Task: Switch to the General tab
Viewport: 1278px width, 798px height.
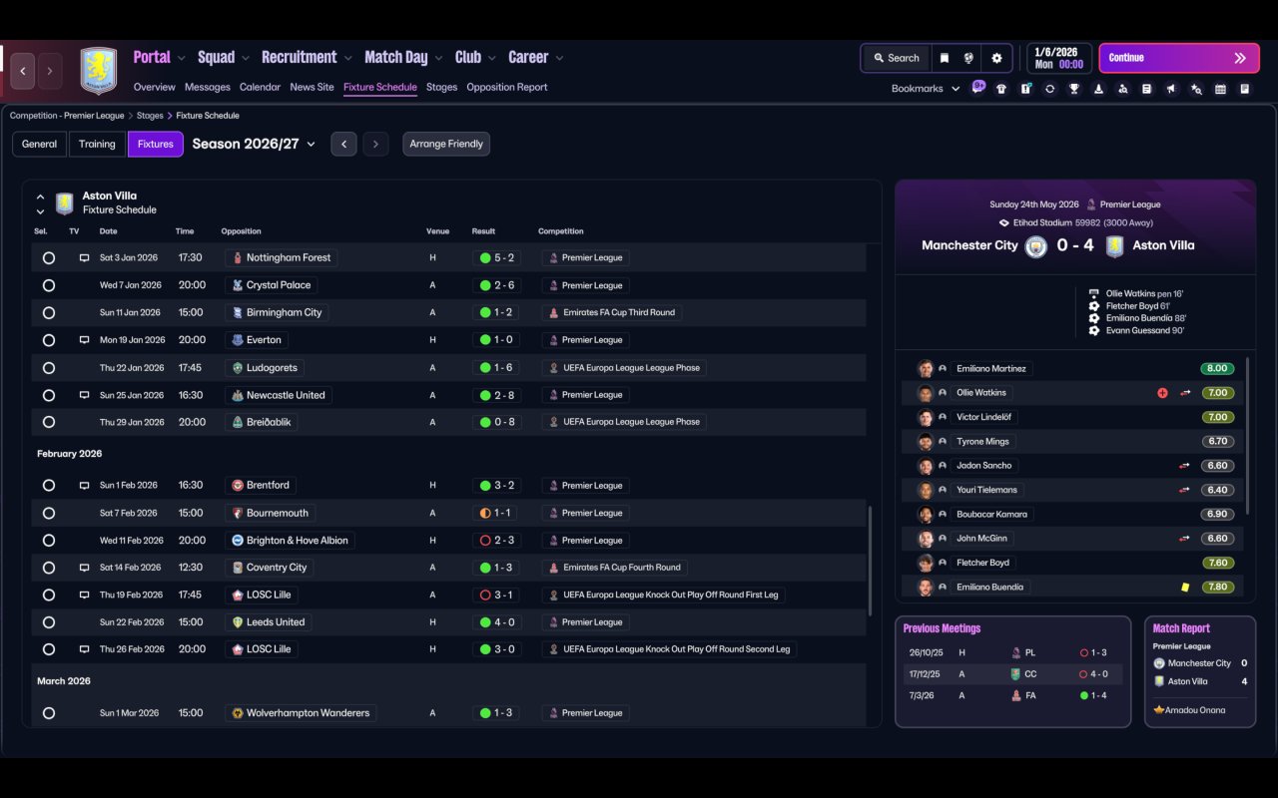Action: point(40,144)
